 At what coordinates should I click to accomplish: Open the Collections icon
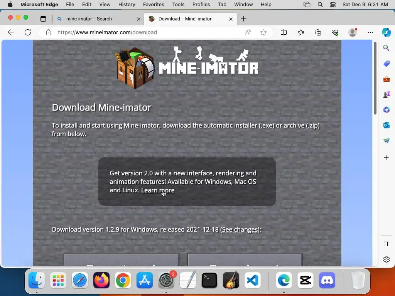[318, 32]
